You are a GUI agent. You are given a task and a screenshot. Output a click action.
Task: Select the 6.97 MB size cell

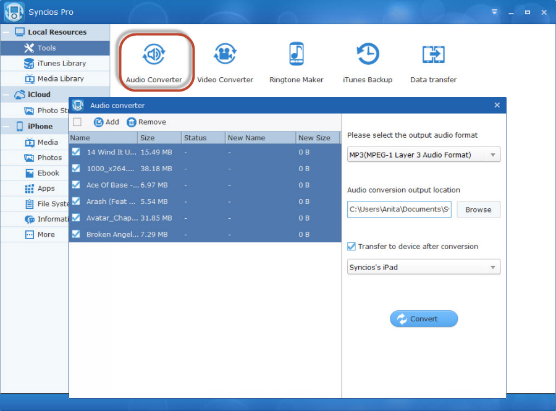coord(154,185)
